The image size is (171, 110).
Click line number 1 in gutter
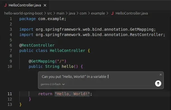point(11,19)
